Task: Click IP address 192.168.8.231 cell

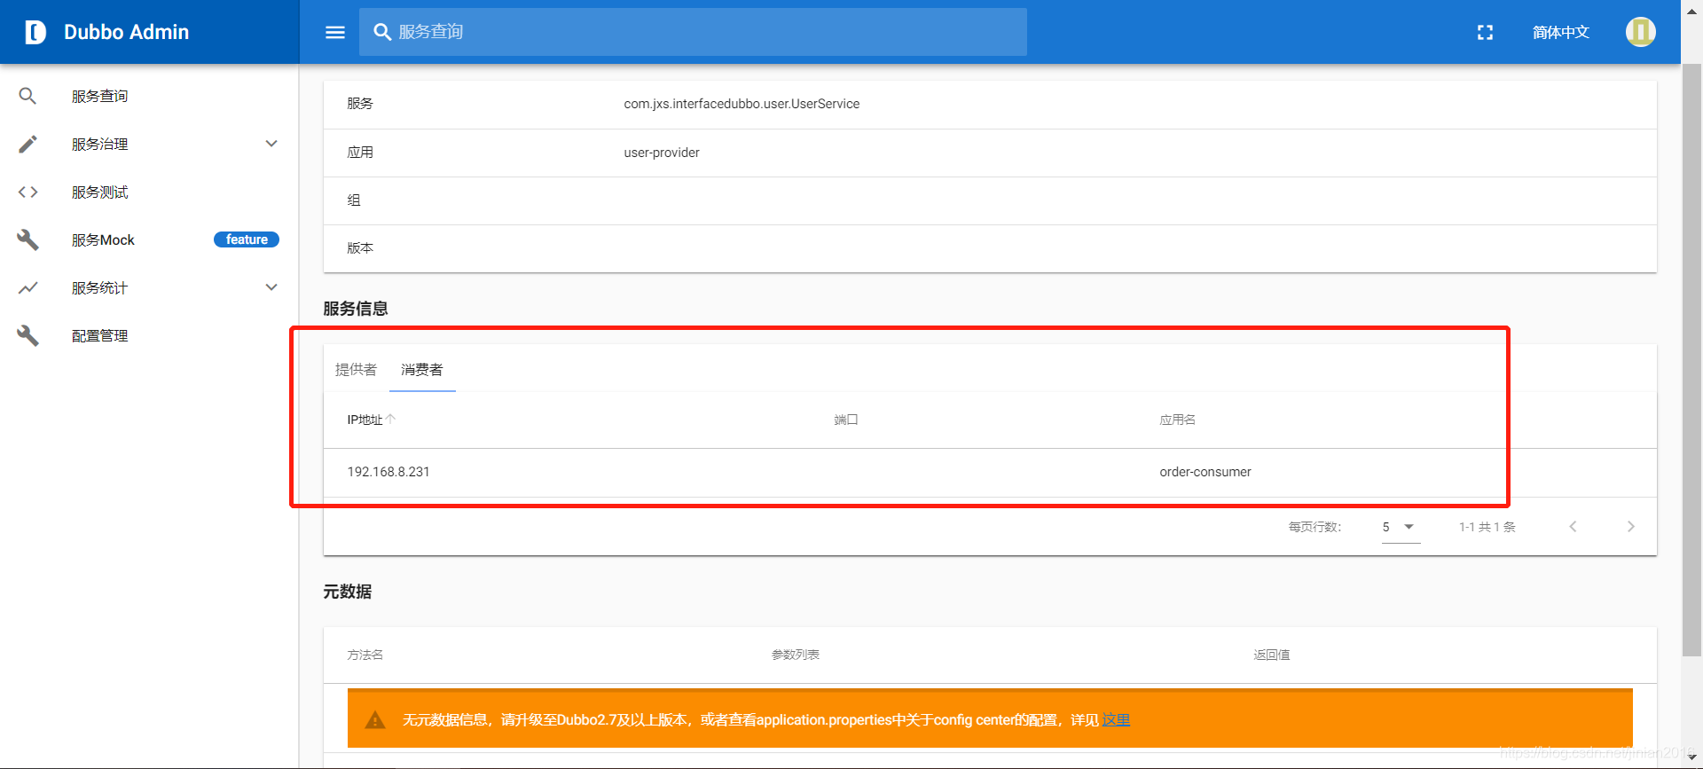Action: click(388, 472)
